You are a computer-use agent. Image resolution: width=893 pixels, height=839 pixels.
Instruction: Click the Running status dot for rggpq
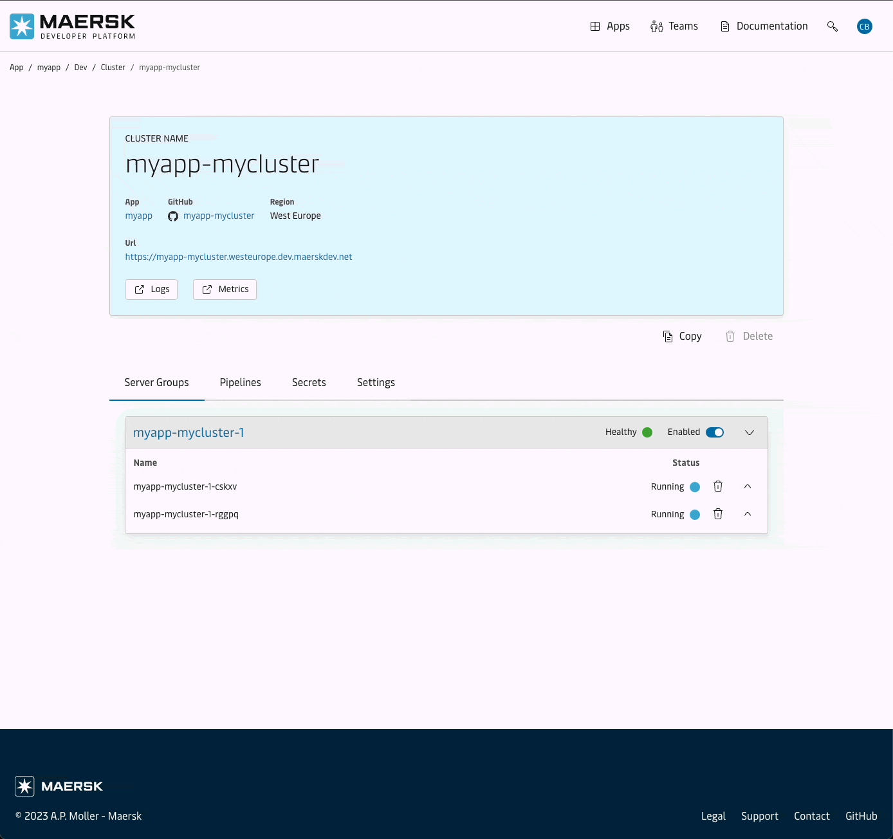[695, 515]
